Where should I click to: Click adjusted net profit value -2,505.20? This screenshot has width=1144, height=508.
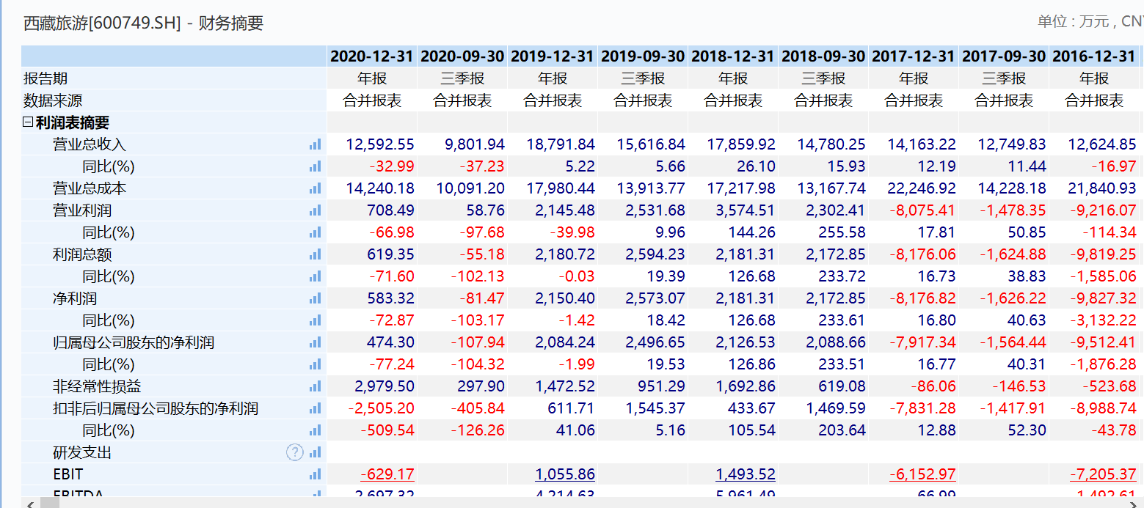382,408
